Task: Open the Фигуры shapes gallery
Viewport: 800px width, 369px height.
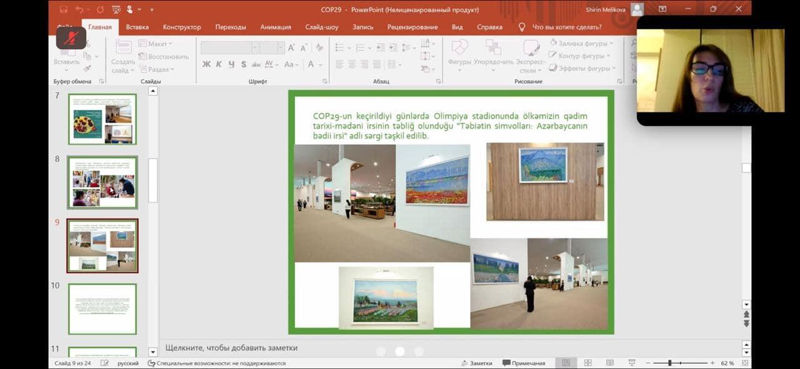Action: [x=459, y=56]
